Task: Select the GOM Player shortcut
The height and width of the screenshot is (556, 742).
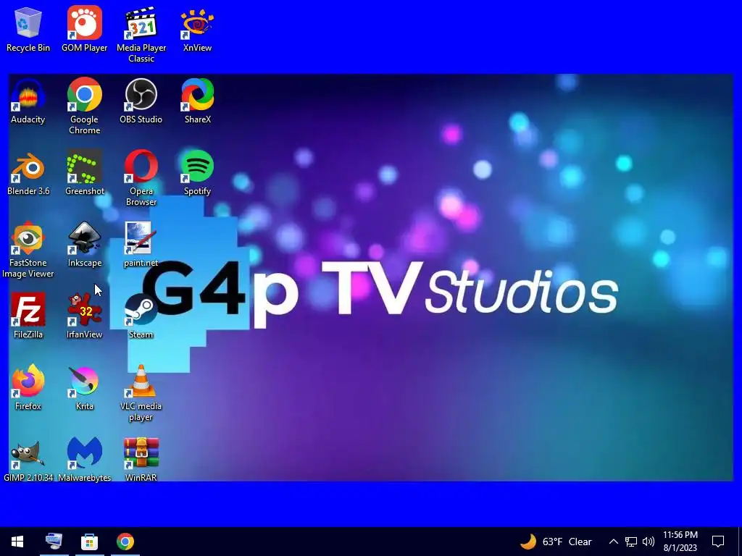Action: click(84, 29)
